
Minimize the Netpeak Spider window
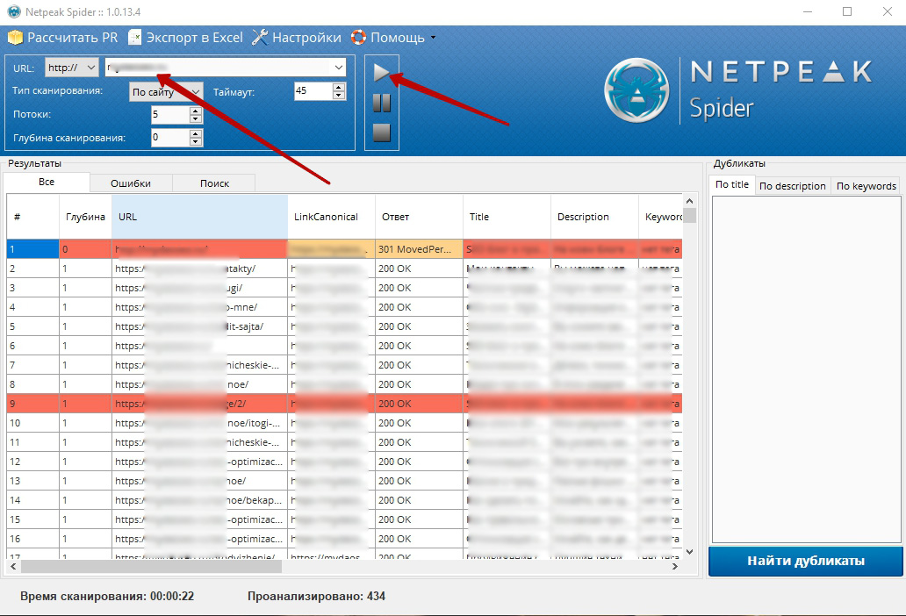pyautogui.click(x=808, y=11)
